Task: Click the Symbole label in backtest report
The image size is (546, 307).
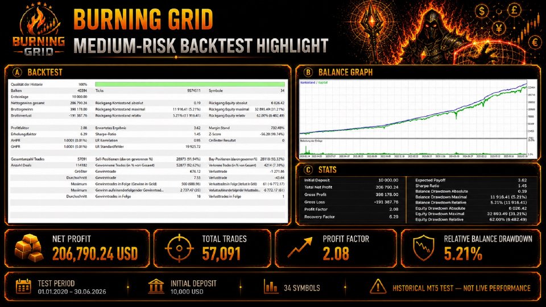Action: point(216,90)
